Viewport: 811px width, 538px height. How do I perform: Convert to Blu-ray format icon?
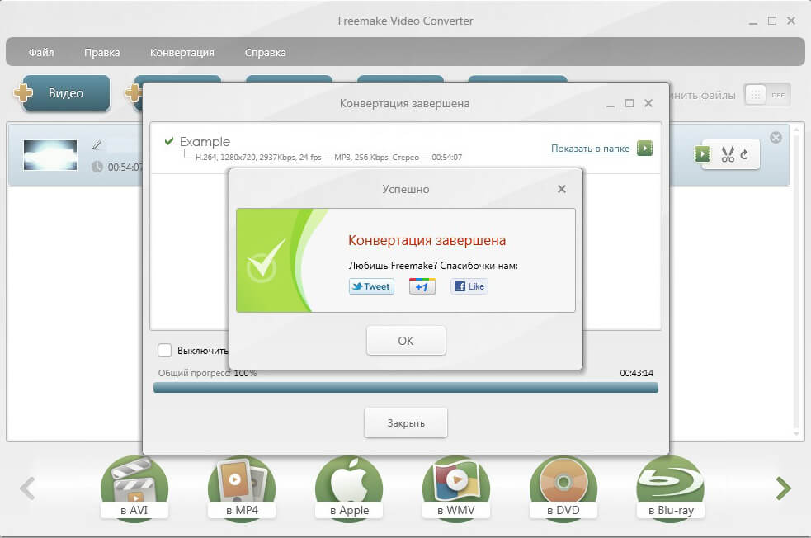670,488
